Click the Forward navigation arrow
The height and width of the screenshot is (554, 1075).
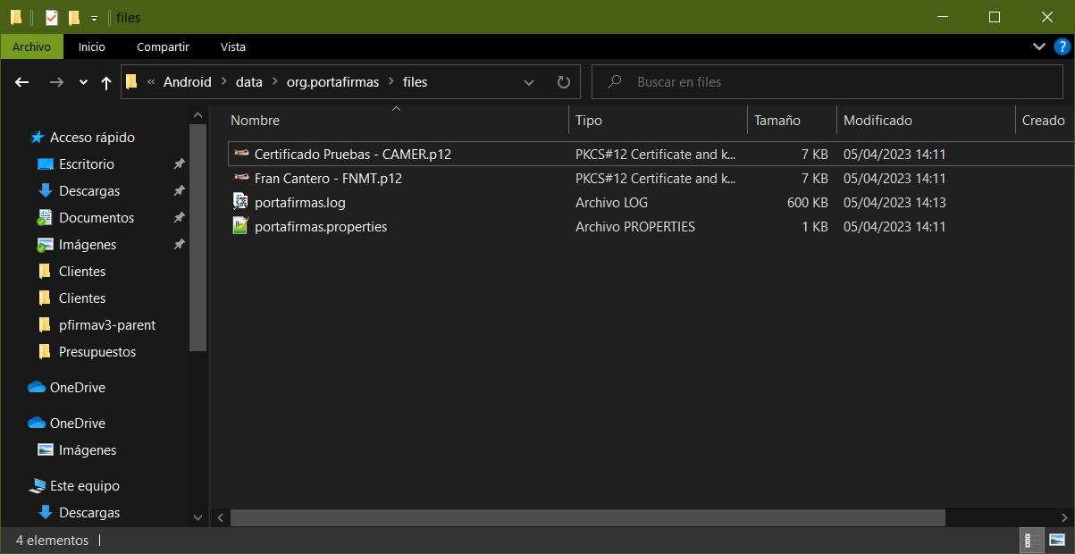[x=56, y=82]
